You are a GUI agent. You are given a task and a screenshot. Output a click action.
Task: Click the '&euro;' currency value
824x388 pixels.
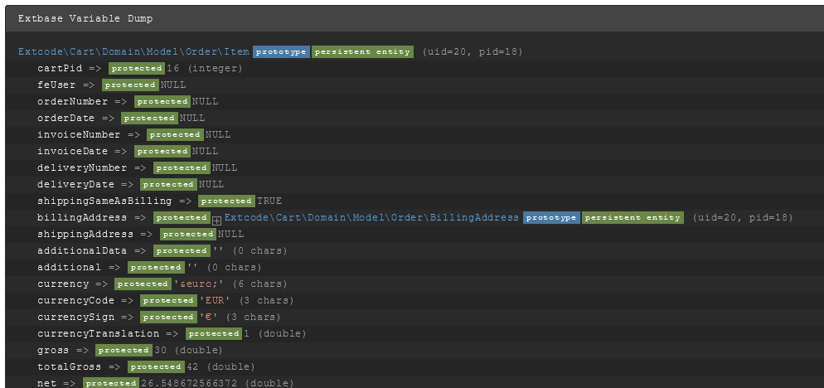point(200,284)
